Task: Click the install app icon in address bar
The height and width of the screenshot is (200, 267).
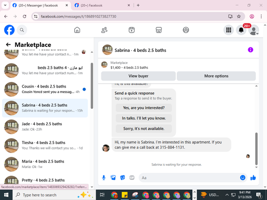Action: pos(230,17)
